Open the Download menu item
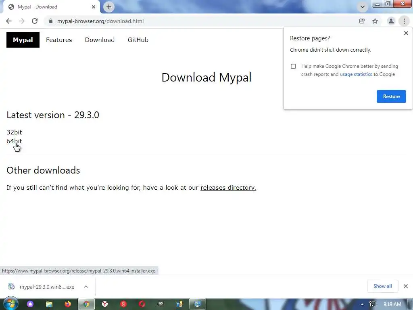413x310 pixels. point(100,40)
